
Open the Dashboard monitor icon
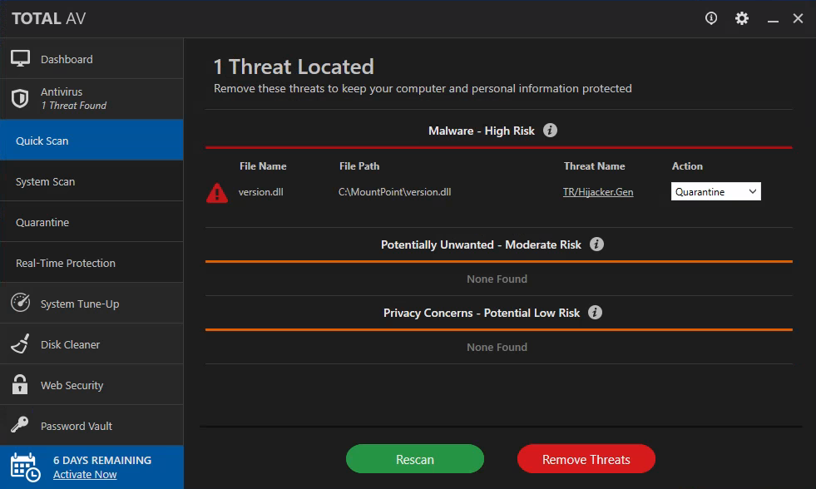pyautogui.click(x=20, y=58)
